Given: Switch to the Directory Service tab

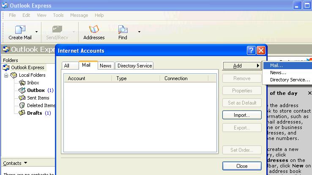Looking at the screenshot, I should [x=134, y=66].
